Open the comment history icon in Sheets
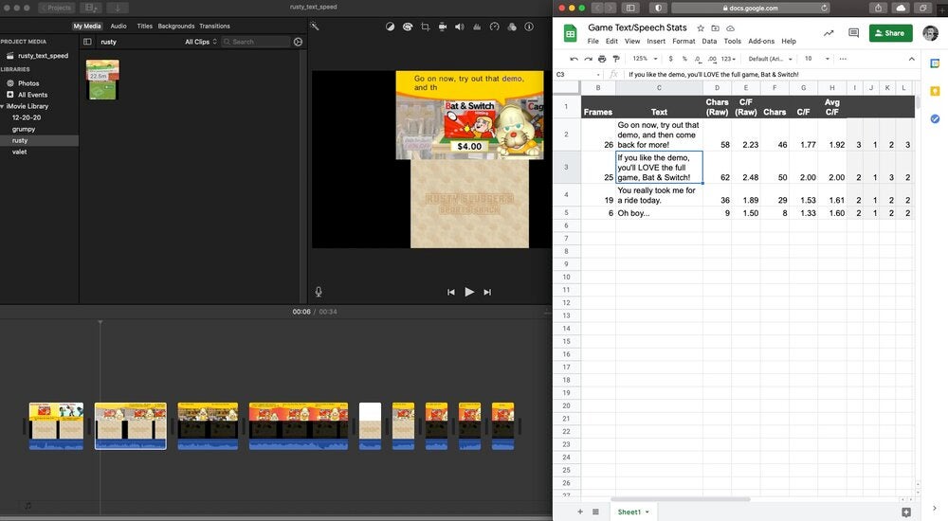The height and width of the screenshot is (521, 948). click(854, 33)
